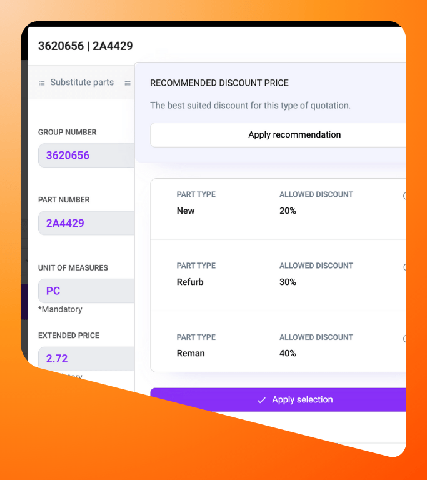Select the radio button for New part
Screen dimensions: 427x480
pos(405,196)
